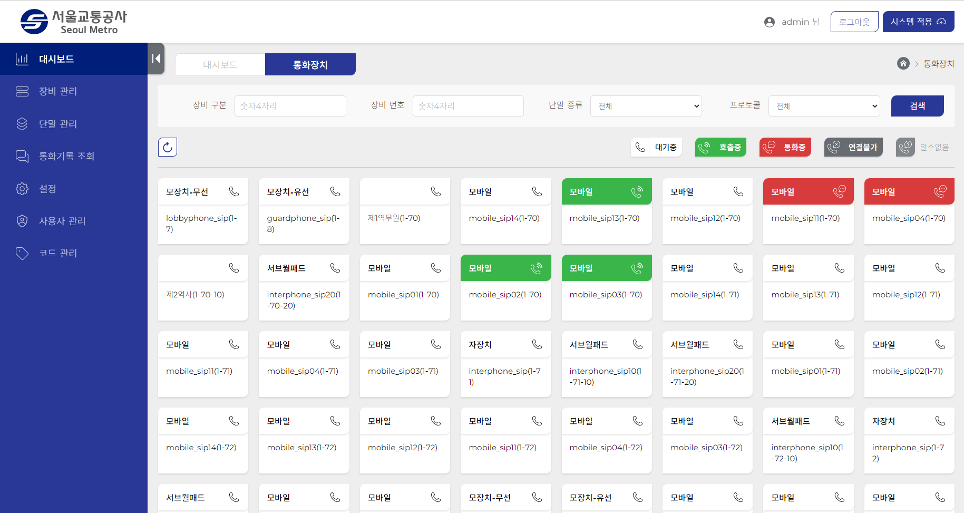Click phone icon on mobile_sip01(1-70) card
This screenshot has height=513, width=964.
pyautogui.click(x=436, y=268)
